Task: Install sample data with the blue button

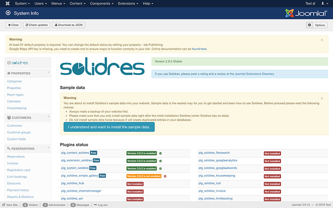Action: pyautogui.click(x=109, y=127)
